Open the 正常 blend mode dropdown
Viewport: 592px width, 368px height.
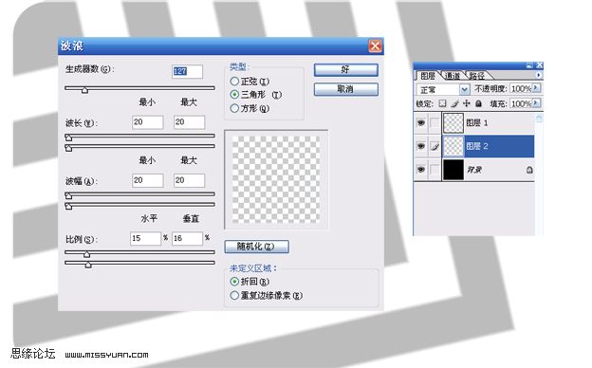pyautogui.click(x=464, y=90)
